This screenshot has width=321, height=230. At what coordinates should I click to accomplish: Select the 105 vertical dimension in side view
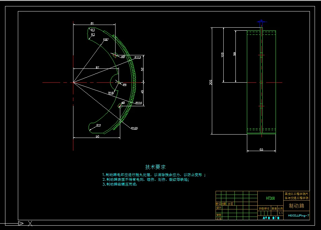pyautogui.click(x=222, y=55)
